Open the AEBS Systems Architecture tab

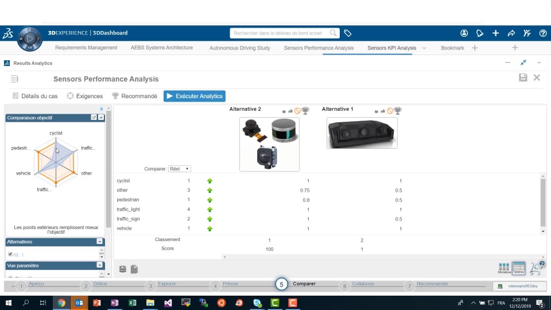pos(162,48)
